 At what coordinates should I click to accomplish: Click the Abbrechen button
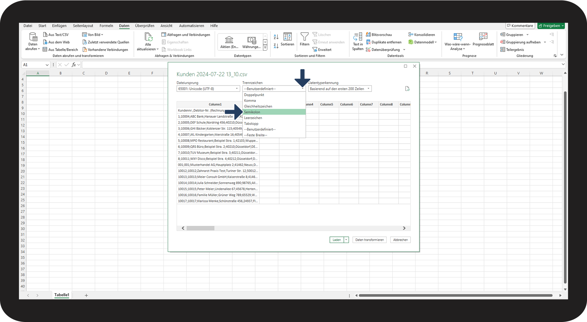coord(400,240)
